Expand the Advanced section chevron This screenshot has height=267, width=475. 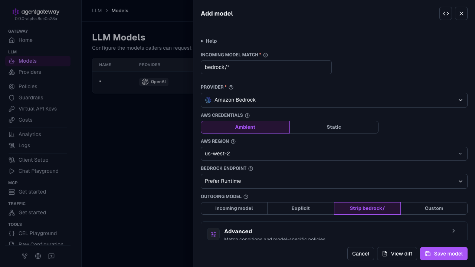(453, 231)
